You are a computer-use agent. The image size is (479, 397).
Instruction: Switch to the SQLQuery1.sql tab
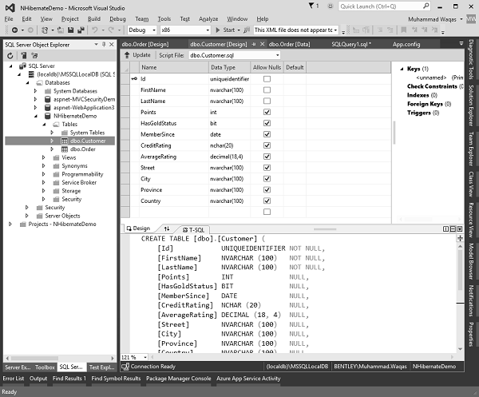pyautogui.click(x=351, y=44)
